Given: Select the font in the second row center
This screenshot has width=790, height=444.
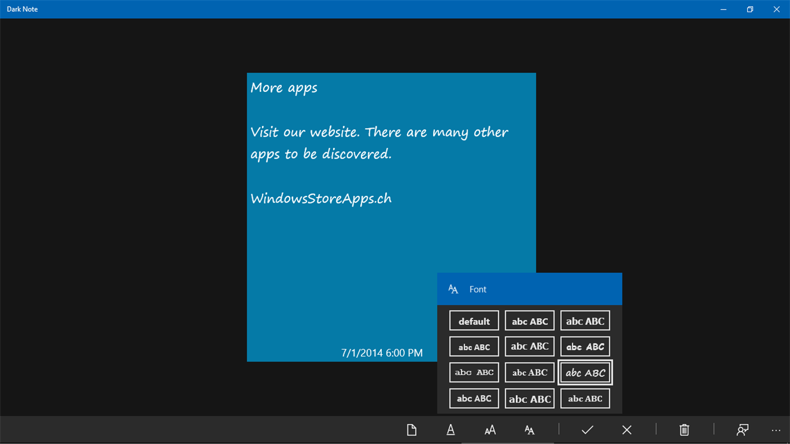Looking at the screenshot, I should point(529,346).
